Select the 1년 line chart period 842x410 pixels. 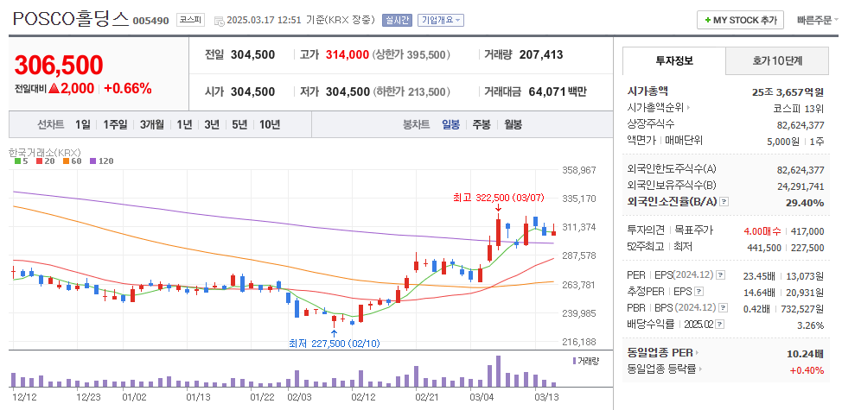click(x=184, y=125)
